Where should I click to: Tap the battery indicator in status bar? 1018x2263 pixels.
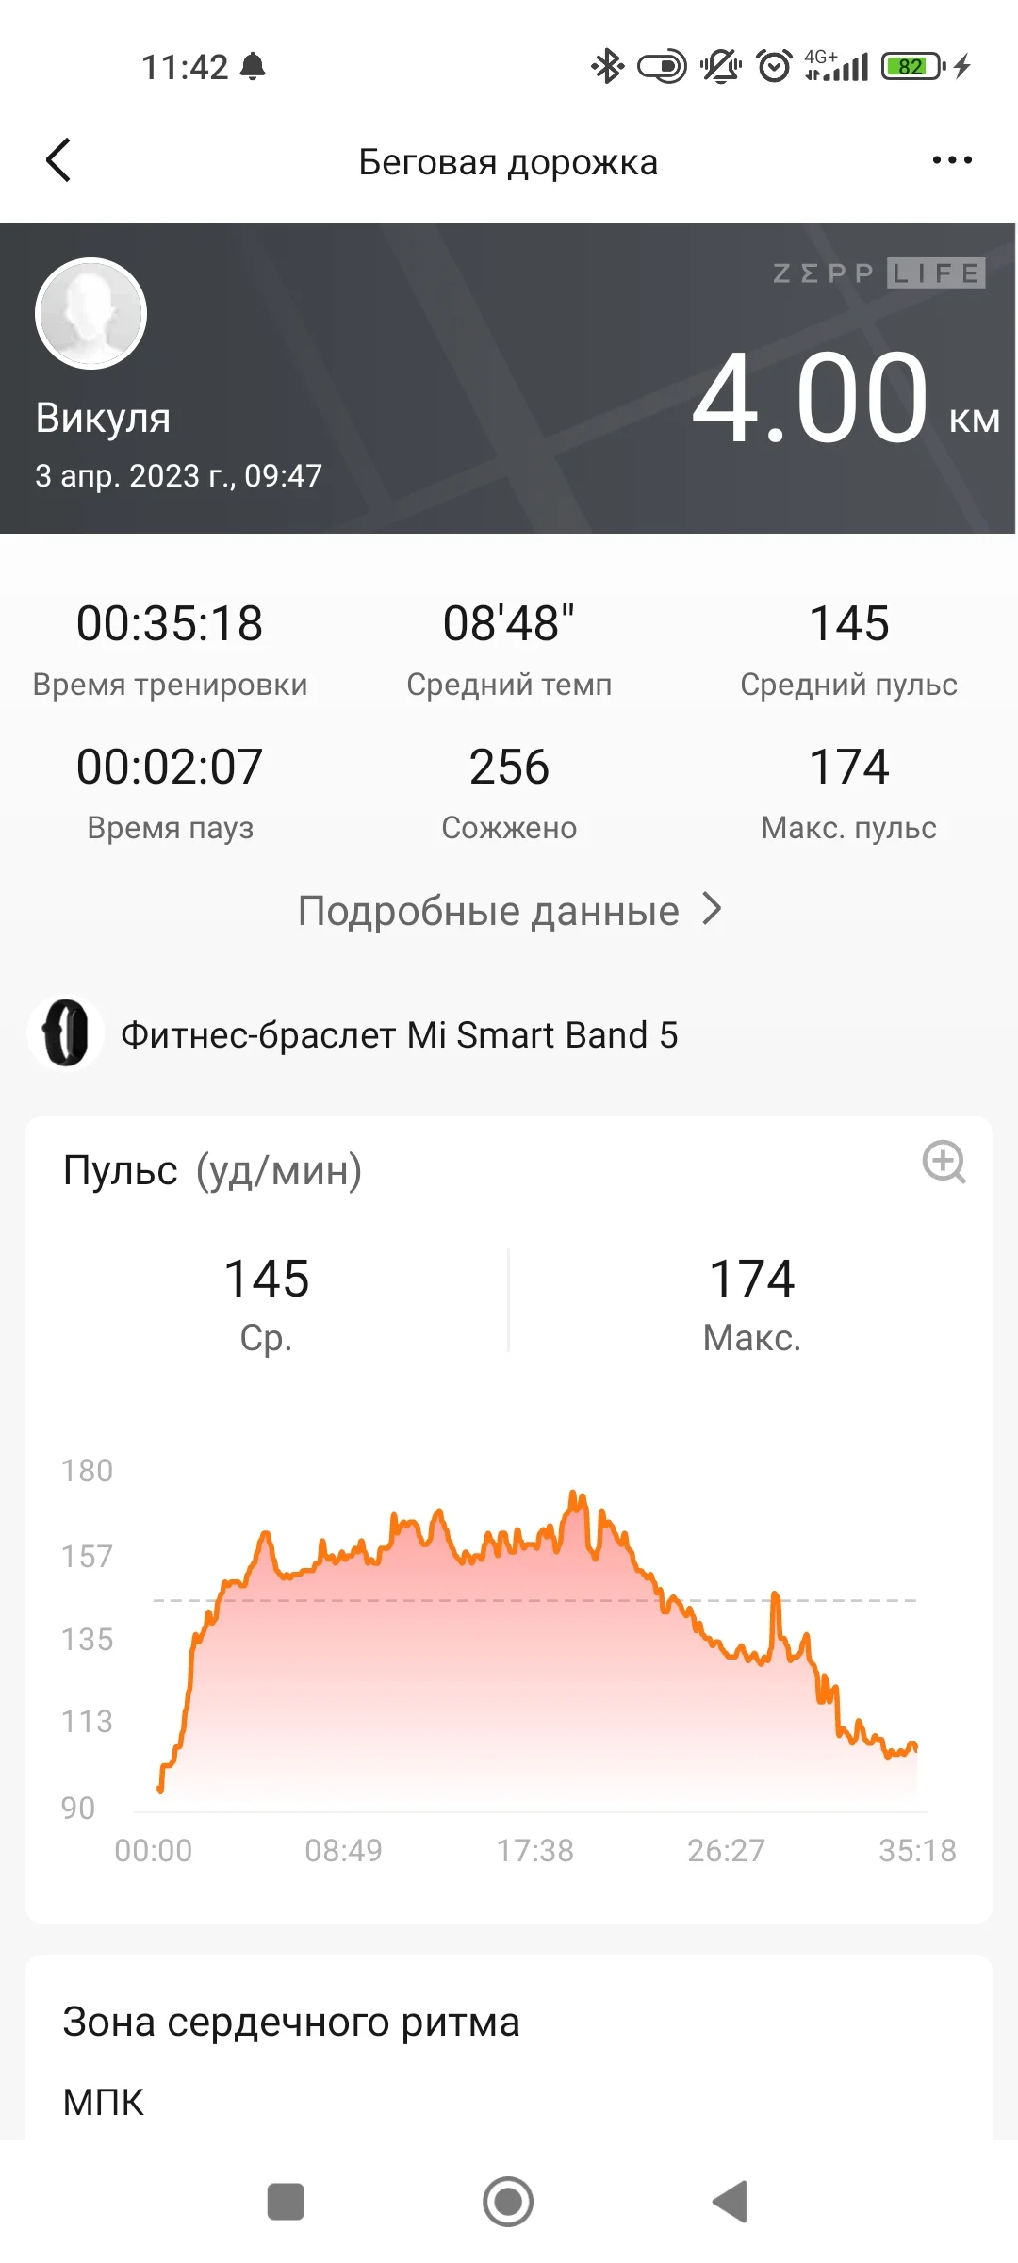[x=911, y=66]
